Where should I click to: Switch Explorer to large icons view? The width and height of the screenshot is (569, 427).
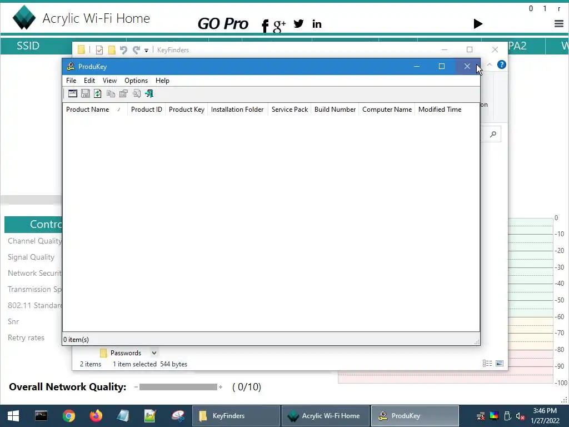pyautogui.click(x=500, y=364)
